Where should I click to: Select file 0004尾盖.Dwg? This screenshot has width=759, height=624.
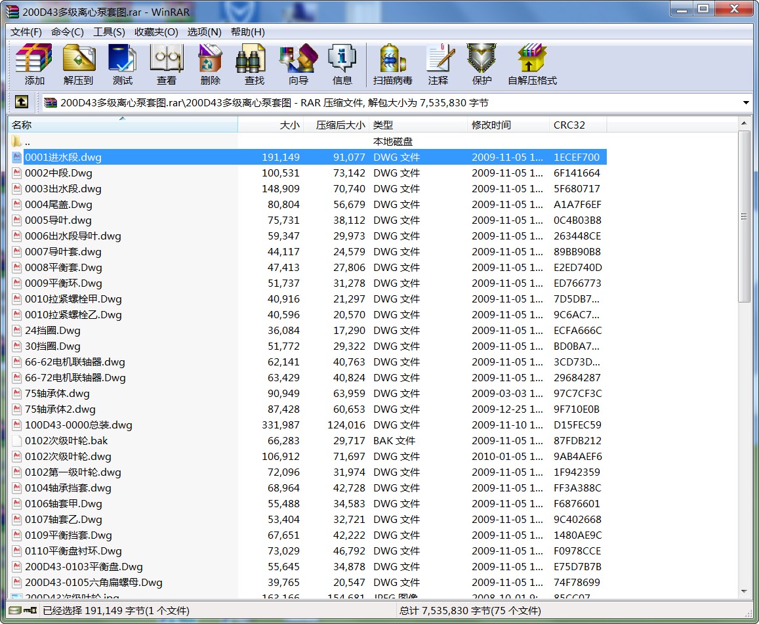(308, 204)
